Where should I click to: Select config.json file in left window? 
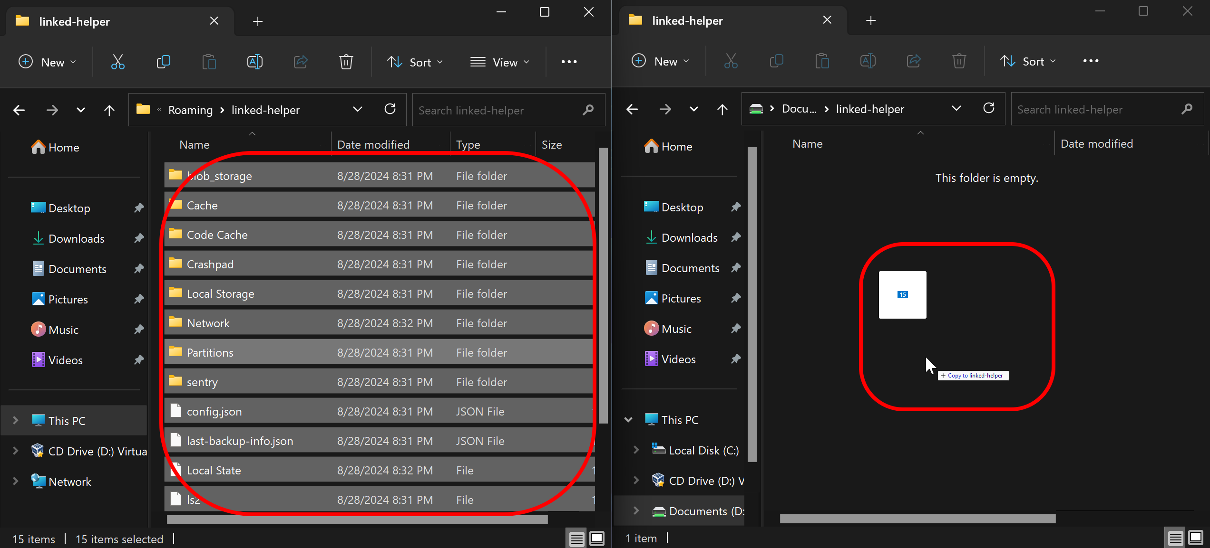click(x=380, y=411)
